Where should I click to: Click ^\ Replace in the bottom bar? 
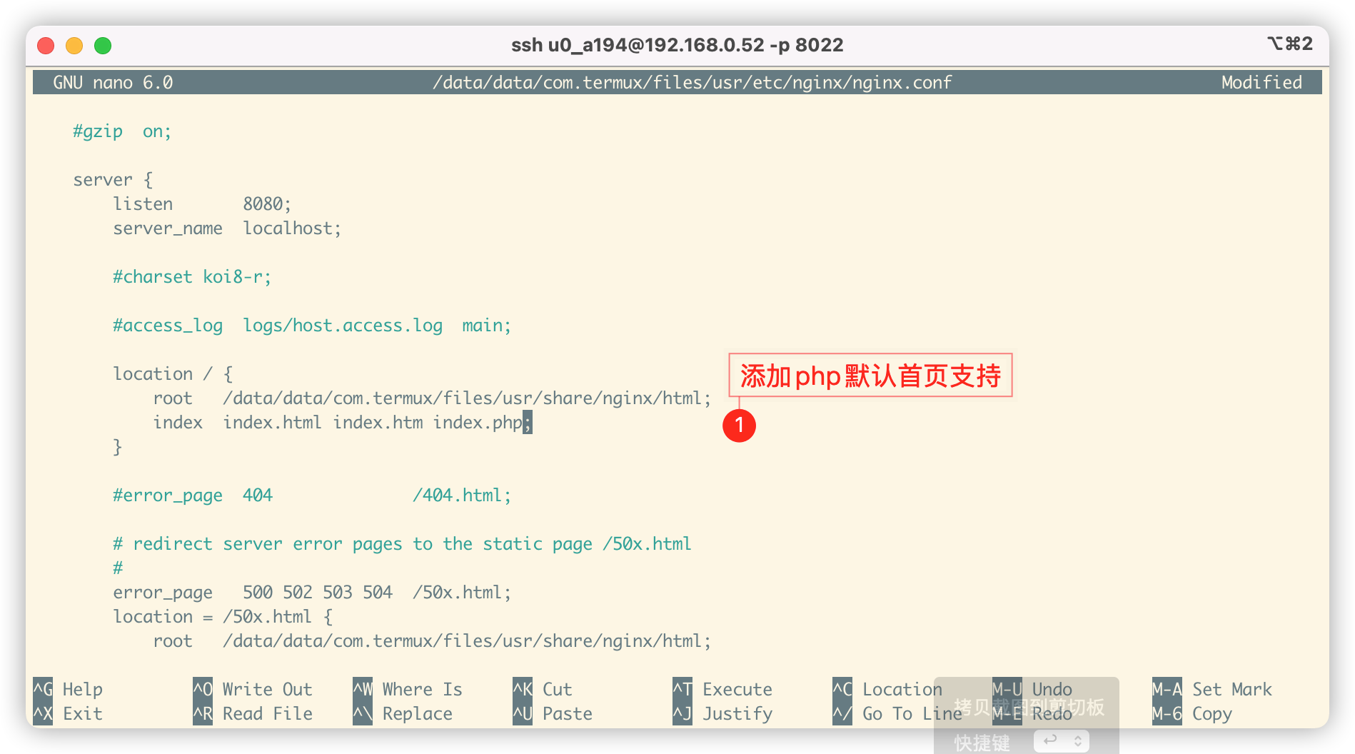tap(405, 713)
